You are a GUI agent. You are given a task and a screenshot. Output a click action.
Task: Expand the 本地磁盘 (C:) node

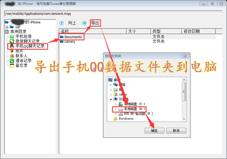pyautogui.click(x=116, y=104)
